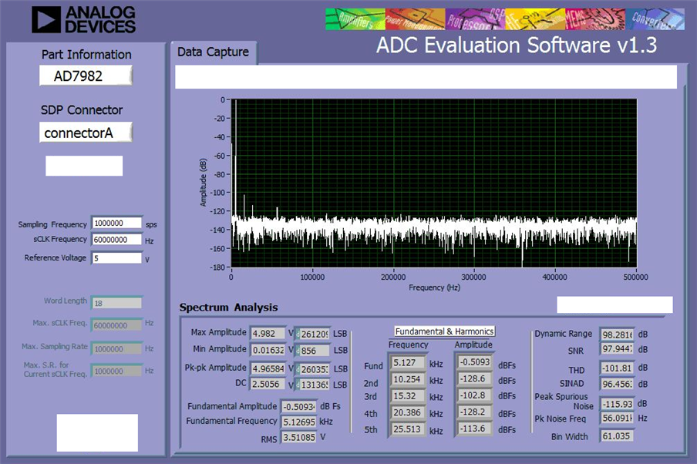This screenshot has width=697, height=464.
Task: Click the Analog Devices logo
Action: 83,19
